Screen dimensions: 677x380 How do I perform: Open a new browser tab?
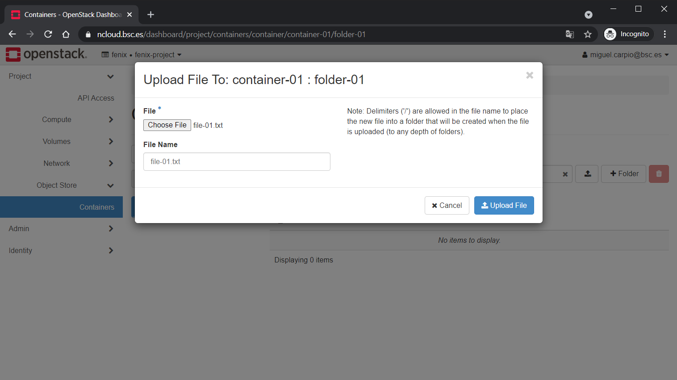pyautogui.click(x=150, y=15)
